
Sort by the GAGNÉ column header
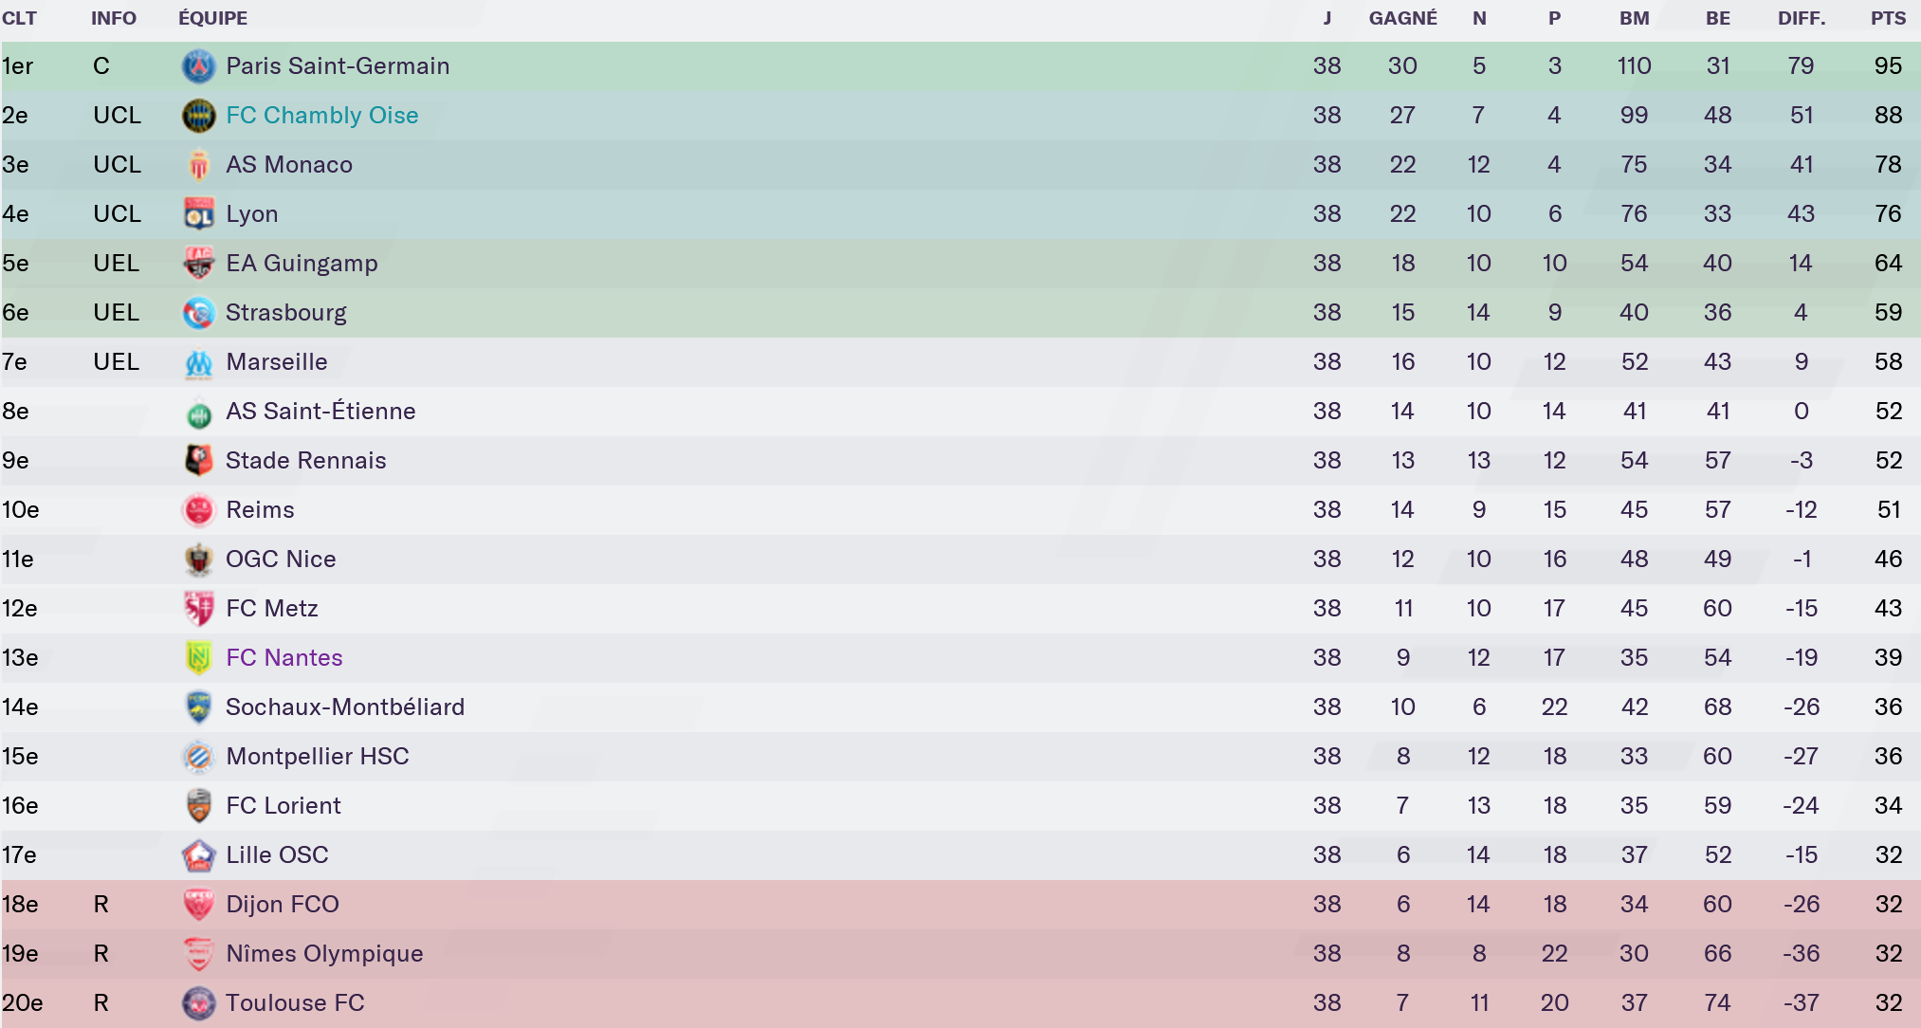(x=1402, y=18)
